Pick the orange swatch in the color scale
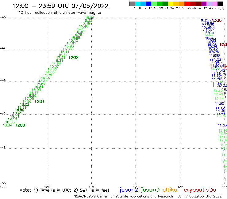The height and width of the screenshot is (199, 227). 182,4
